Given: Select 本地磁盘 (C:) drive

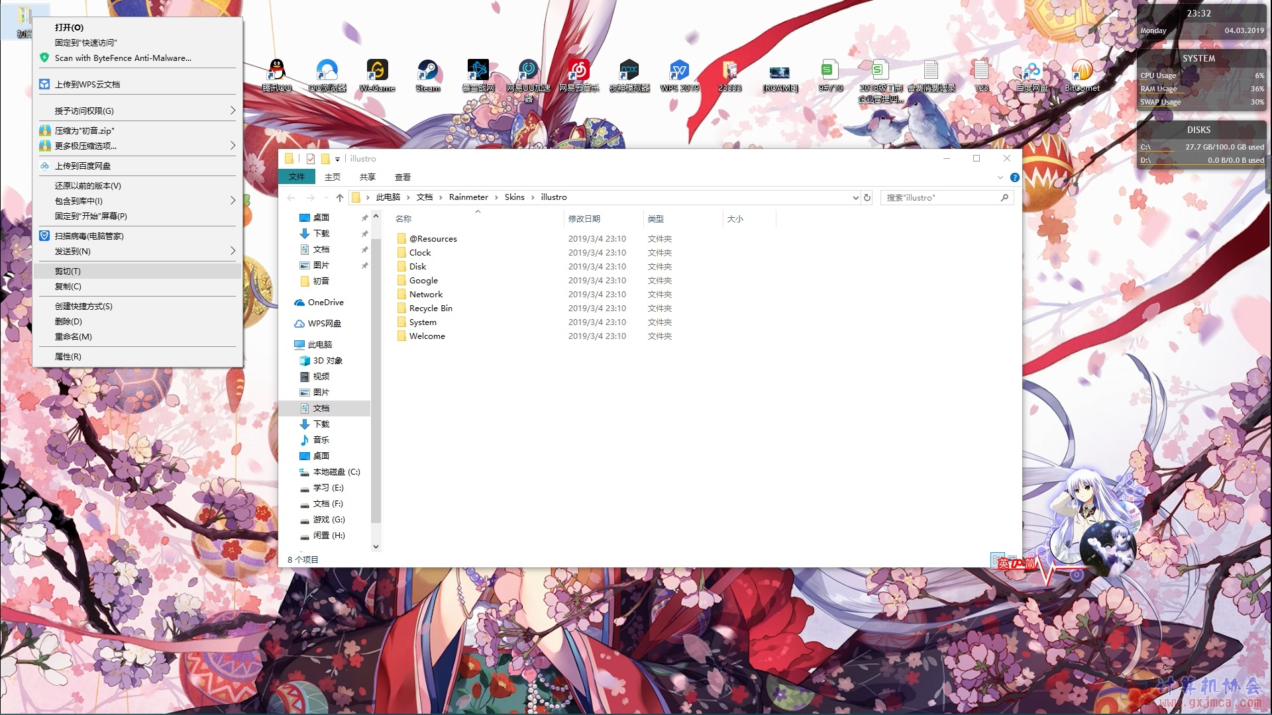Looking at the screenshot, I should pyautogui.click(x=336, y=471).
